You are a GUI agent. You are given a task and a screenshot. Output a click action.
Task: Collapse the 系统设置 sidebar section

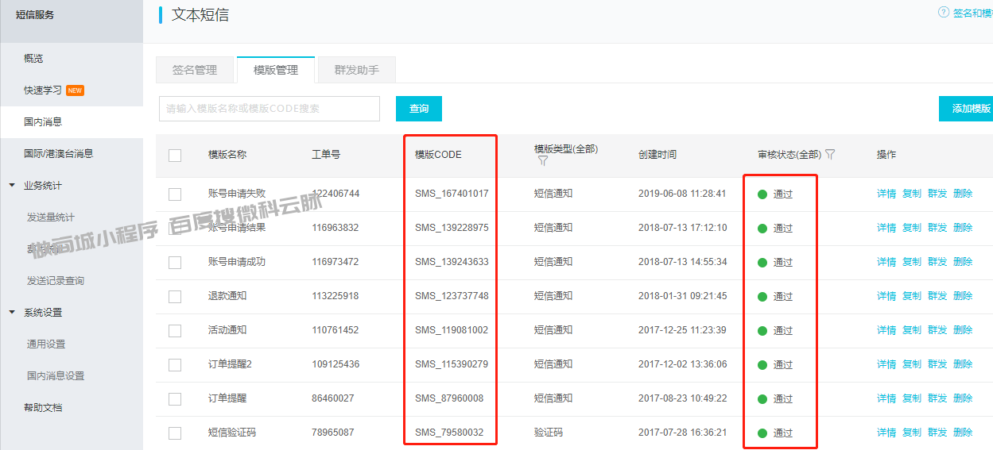[x=12, y=312]
